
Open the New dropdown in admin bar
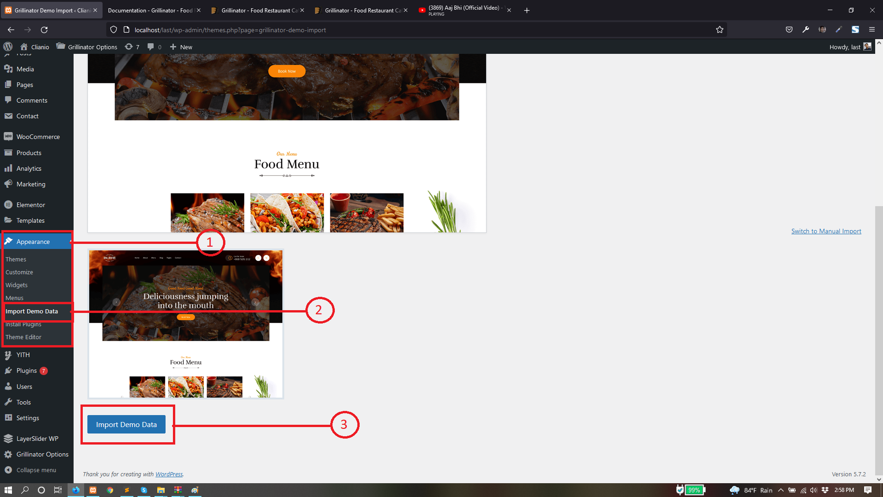[181, 46]
